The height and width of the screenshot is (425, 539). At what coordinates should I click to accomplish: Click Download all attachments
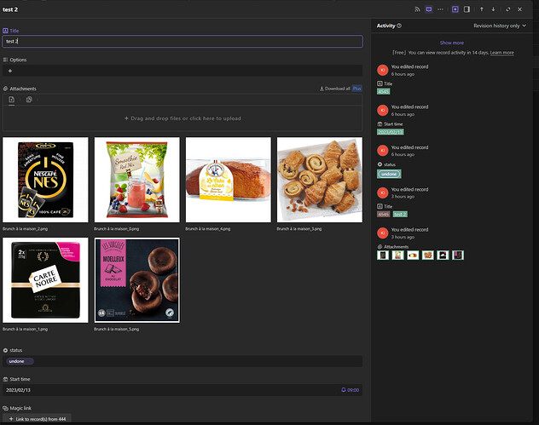click(x=335, y=89)
